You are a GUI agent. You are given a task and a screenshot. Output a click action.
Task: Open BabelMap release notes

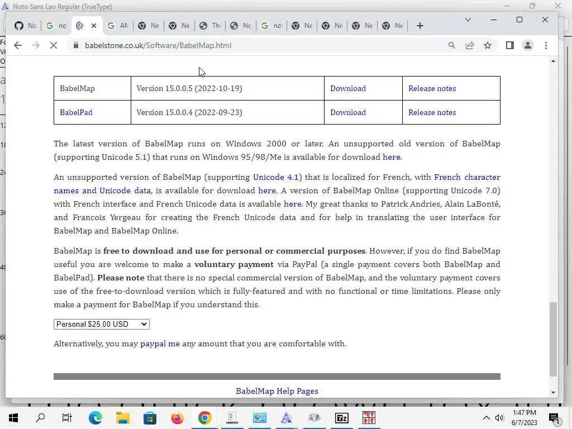click(x=432, y=88)
